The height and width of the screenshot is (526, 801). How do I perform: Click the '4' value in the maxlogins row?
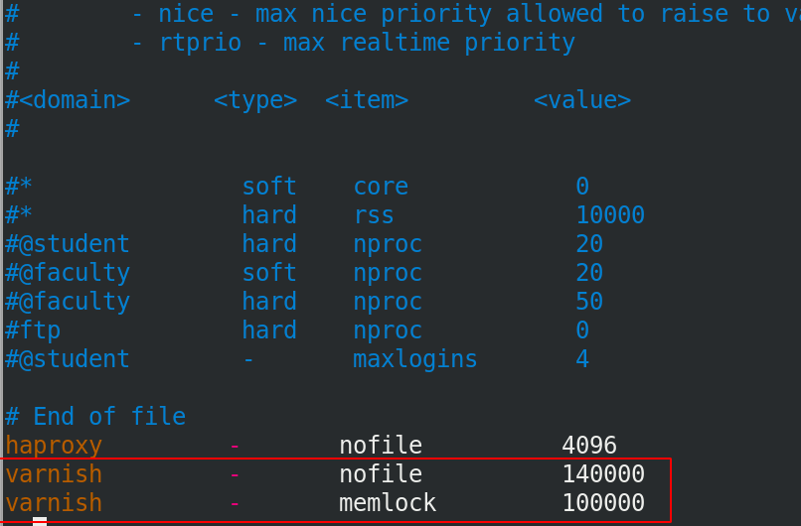coord(582,358)
